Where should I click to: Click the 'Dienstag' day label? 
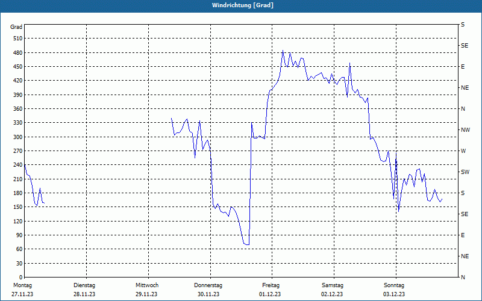point(84,285)
